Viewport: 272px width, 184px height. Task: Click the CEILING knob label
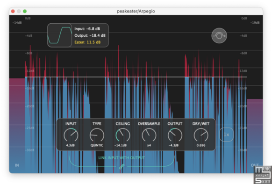(123, 123)
